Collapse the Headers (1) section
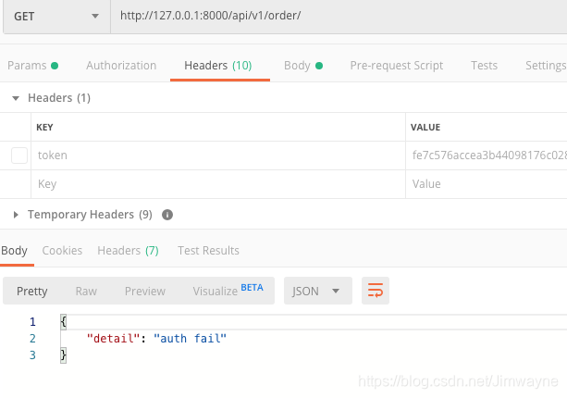The image size is (567, 398). pyautogui.click(x=16, y=98)
